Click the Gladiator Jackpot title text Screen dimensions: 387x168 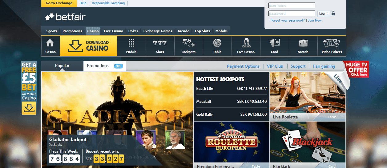[x=68, y=140]
